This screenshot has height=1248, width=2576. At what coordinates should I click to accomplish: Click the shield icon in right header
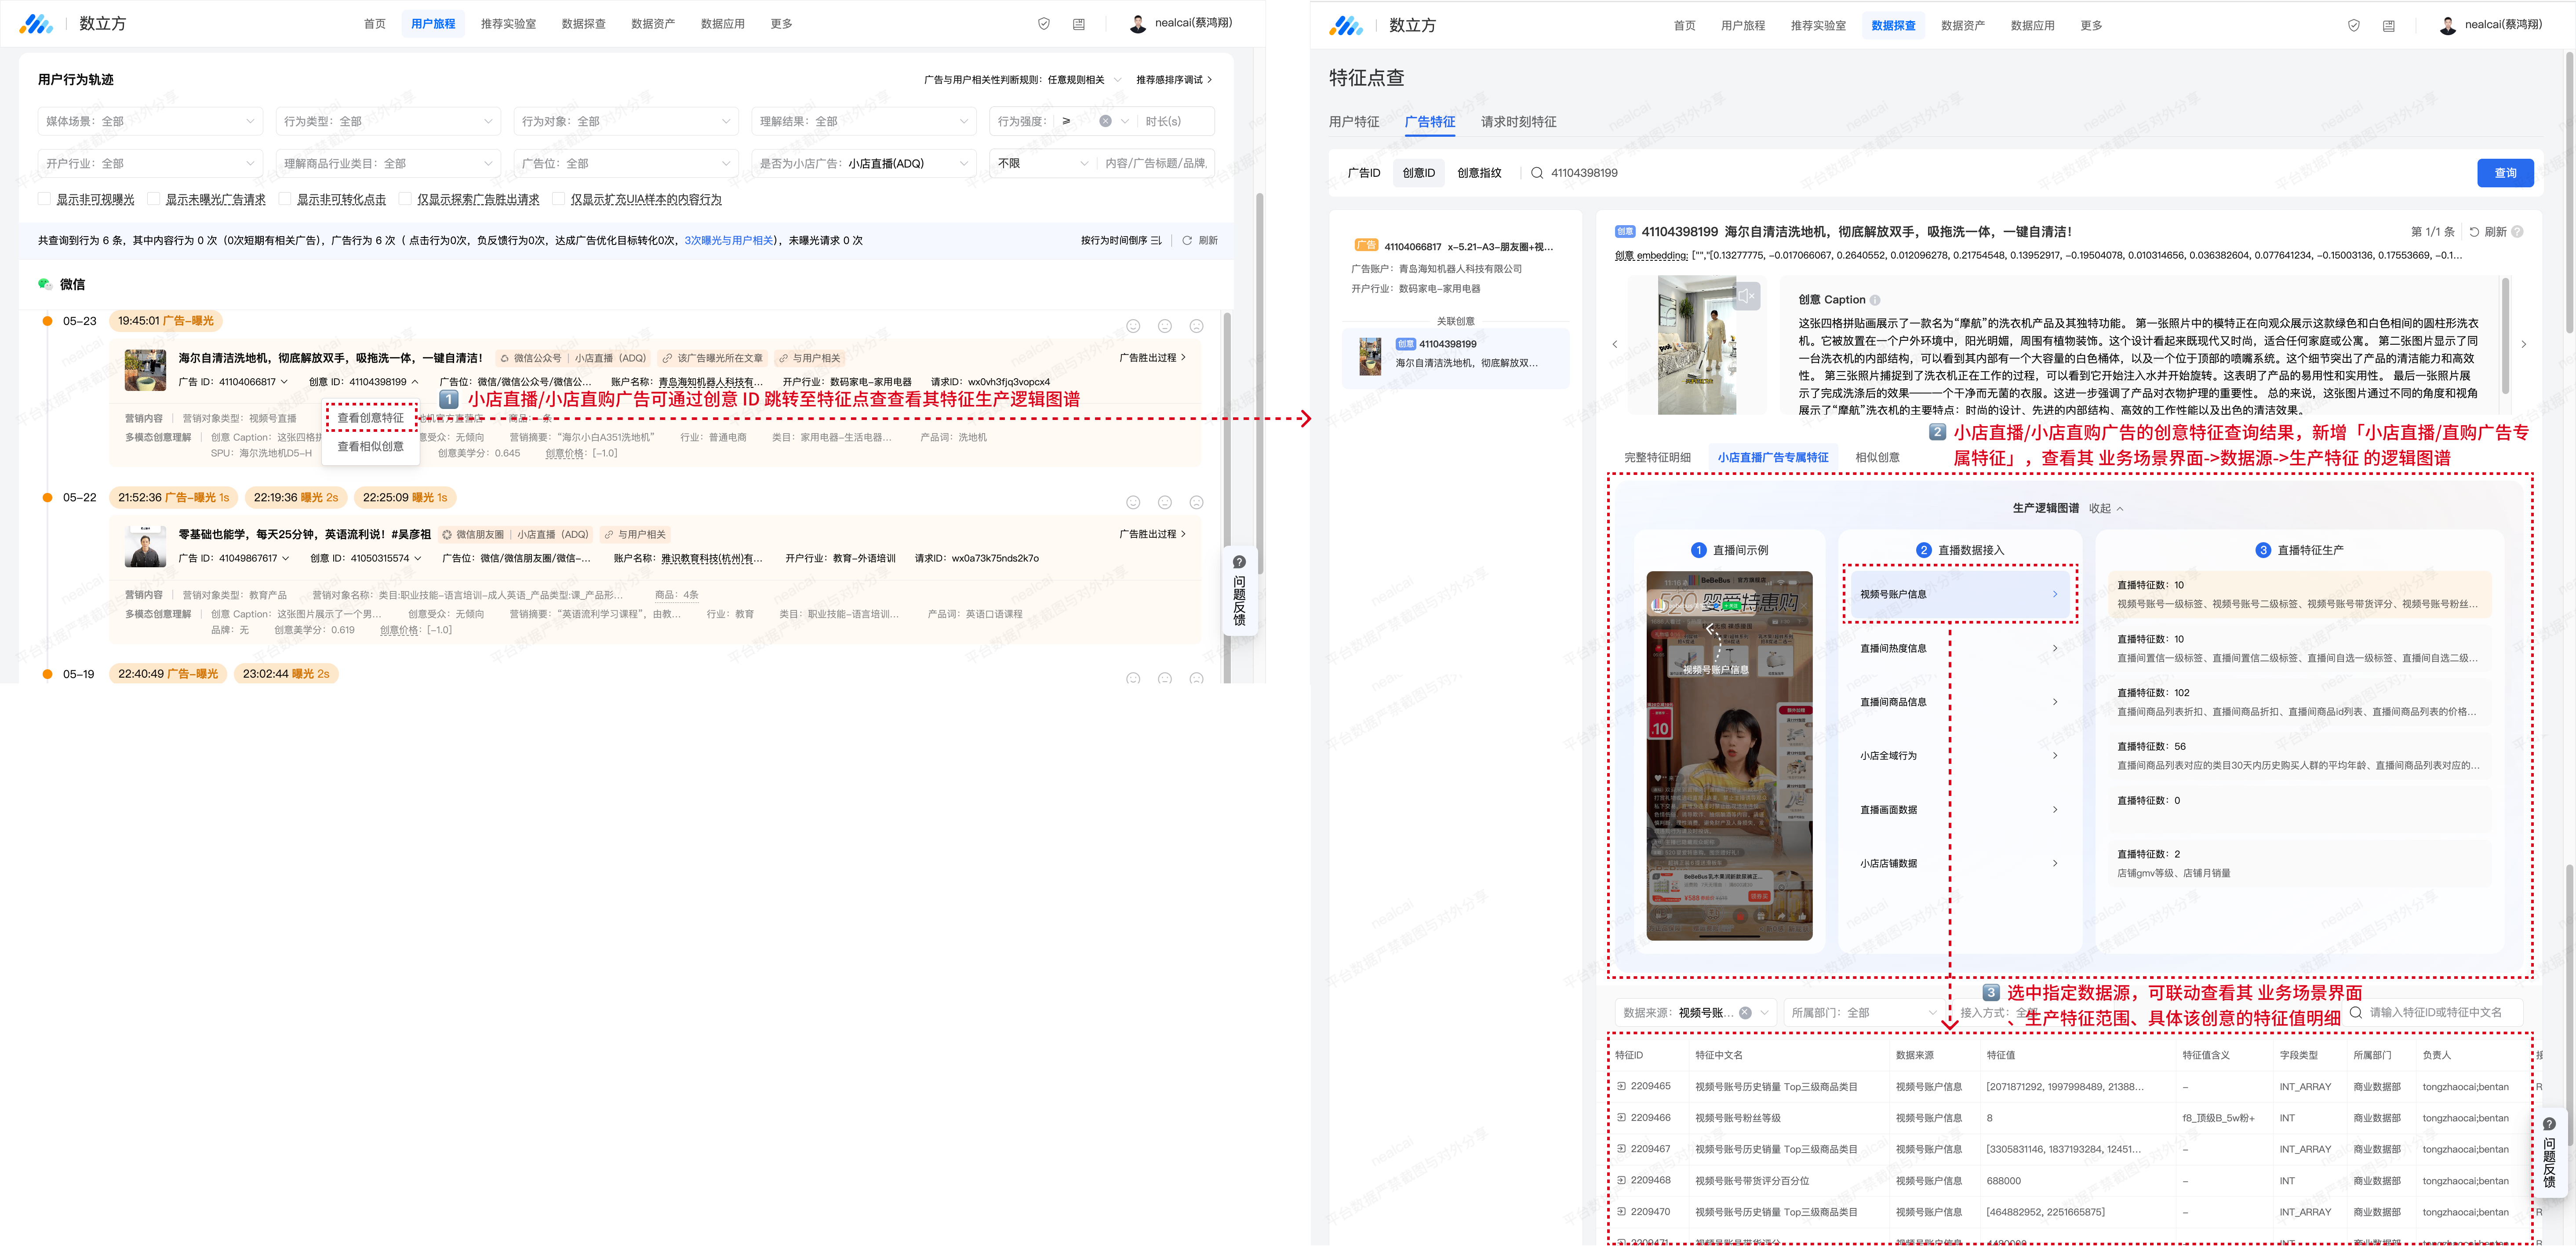(x=2353, y=25)
